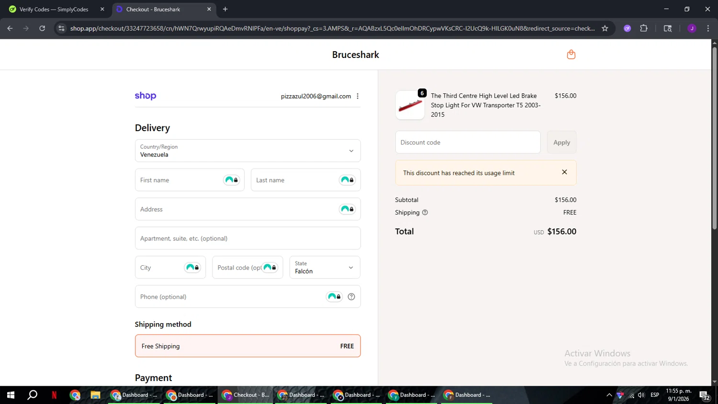718x404 pixels.
Task: Close the Verify Codes SimplyCodes tab
Action: pos(102,9)
